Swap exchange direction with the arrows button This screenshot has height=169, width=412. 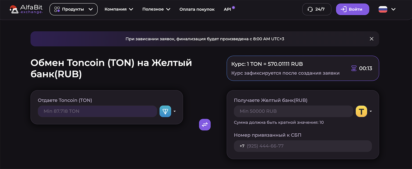[x=205, y=125]
